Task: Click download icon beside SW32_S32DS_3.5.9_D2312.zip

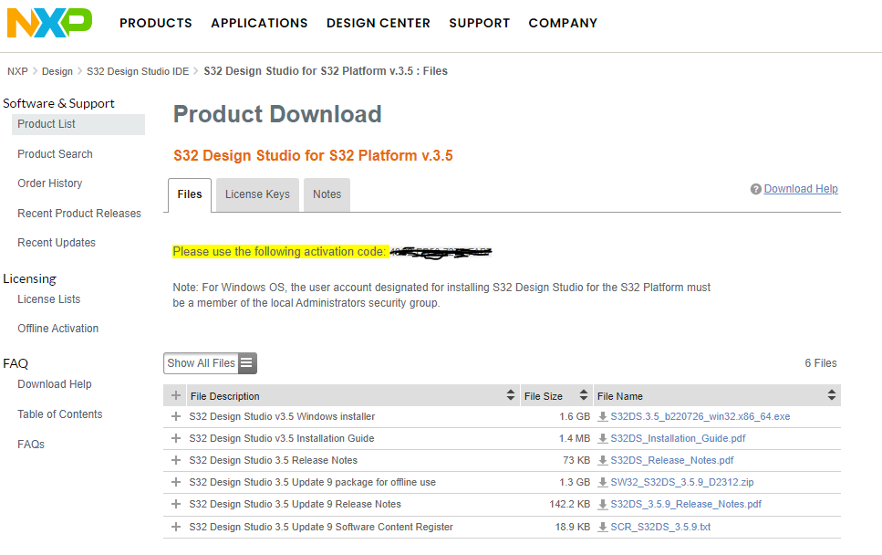Action: point(603,483)
